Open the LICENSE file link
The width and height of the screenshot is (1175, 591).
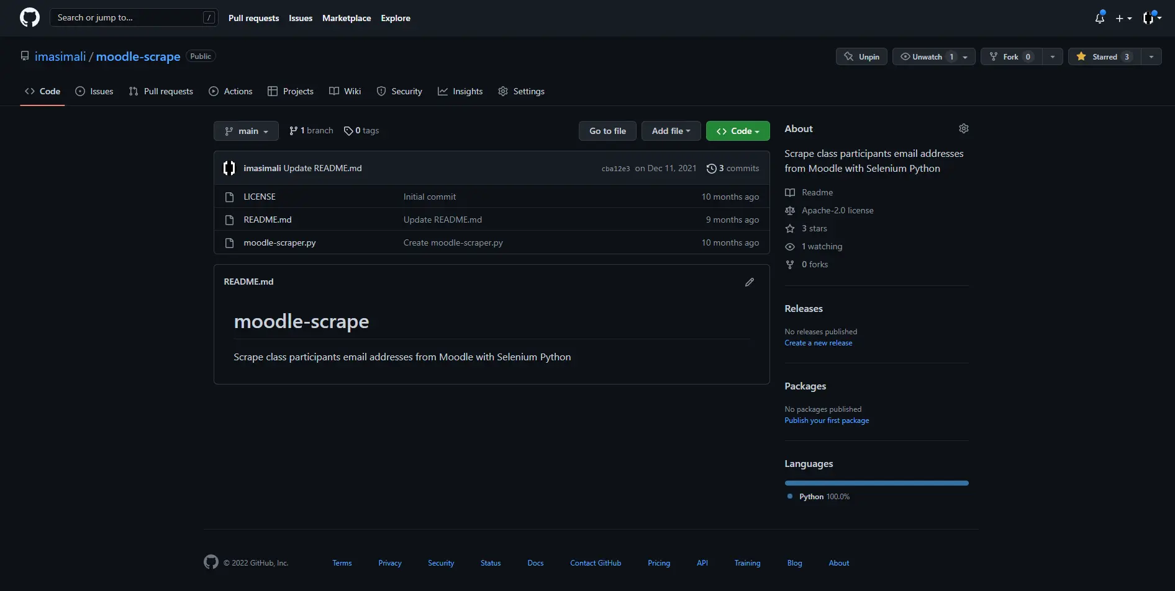point(260,197)
